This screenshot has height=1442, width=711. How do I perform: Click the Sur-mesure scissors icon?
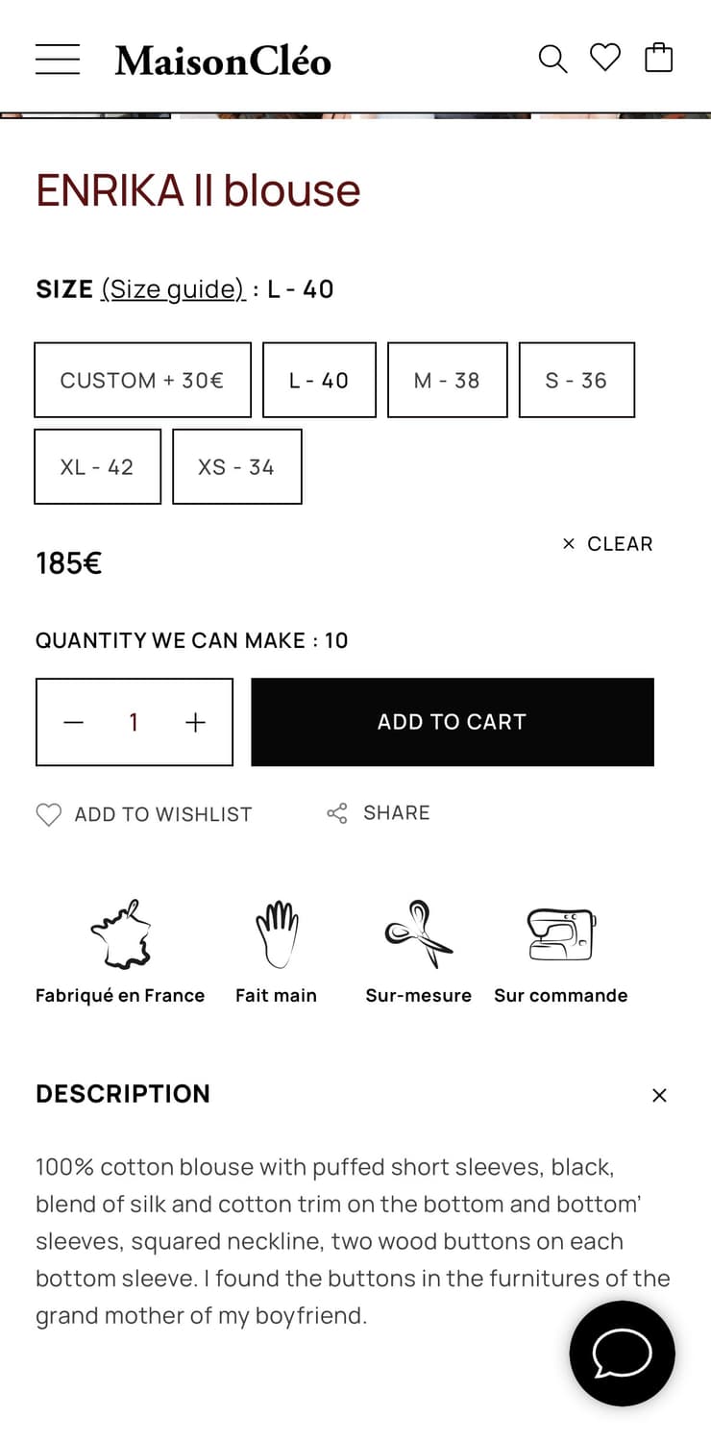click(x=418, y=931)
